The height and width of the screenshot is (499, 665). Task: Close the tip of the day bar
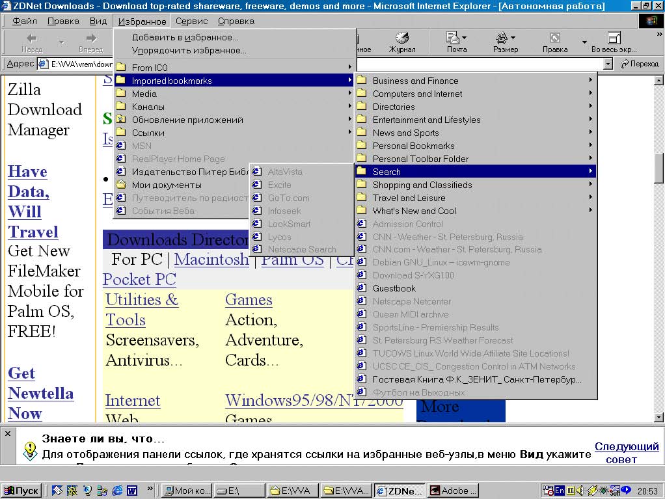tap(8, 434)
